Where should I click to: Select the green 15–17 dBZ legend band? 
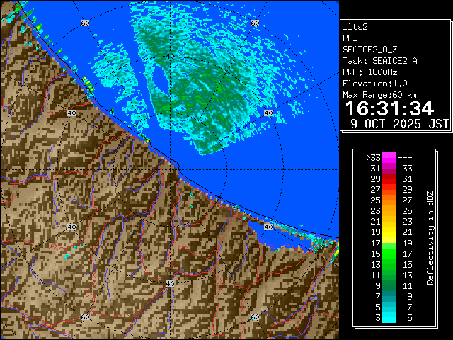389,251
